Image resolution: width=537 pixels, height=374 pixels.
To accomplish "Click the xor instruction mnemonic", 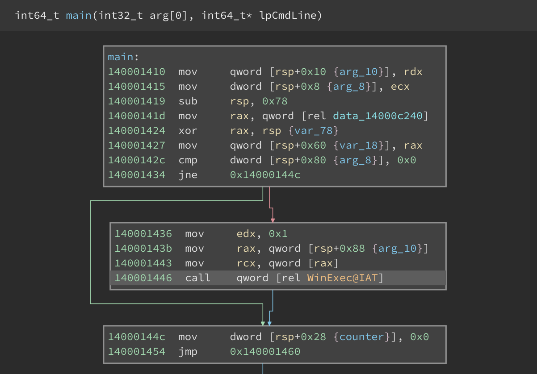I will pyautogui.click(x=188, y=131).
